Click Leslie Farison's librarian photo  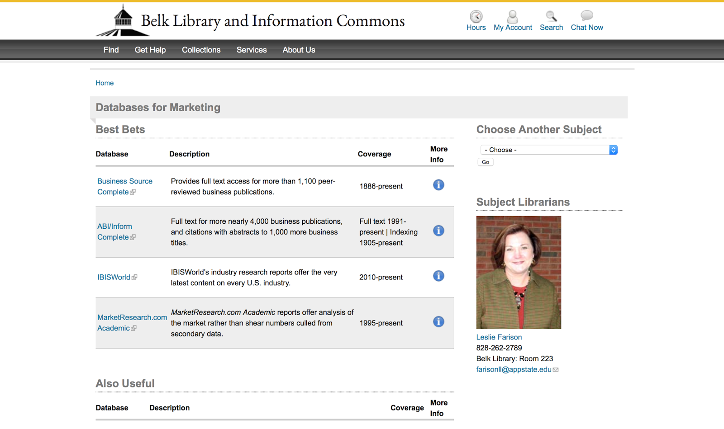coord(519,272)
